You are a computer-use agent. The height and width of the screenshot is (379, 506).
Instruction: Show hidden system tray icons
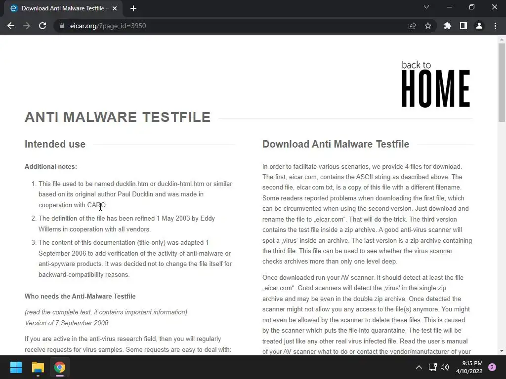coord(419,367)
